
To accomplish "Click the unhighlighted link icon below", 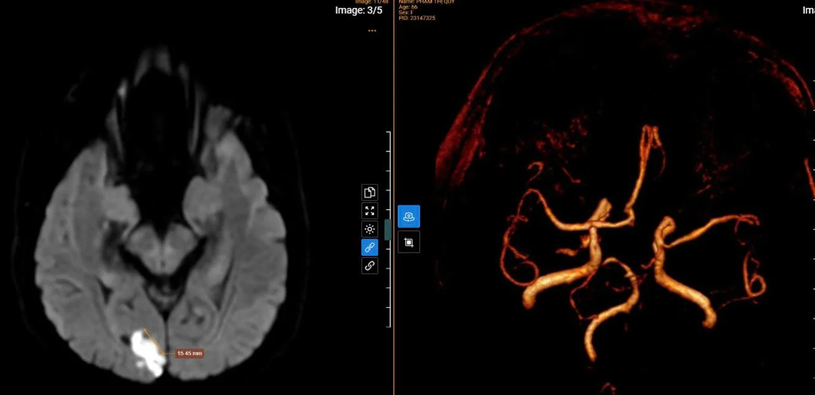I will click(370, 266).
